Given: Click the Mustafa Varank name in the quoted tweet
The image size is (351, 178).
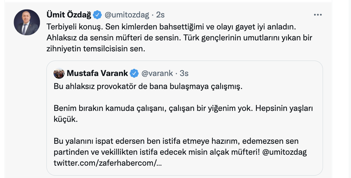Looking at the screenshot, I should tap(97, 73).
